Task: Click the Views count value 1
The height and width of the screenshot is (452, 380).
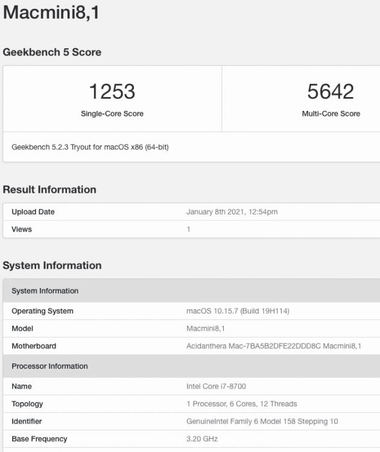Action: (x=188, y=230)
